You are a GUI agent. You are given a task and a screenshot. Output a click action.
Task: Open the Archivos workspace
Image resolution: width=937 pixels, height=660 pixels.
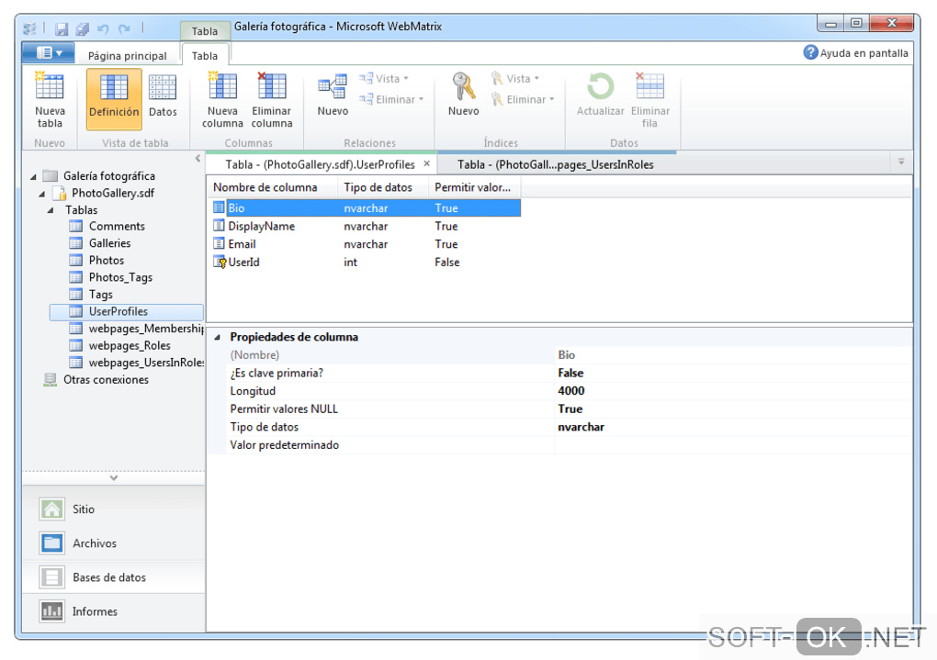point(114,543)
